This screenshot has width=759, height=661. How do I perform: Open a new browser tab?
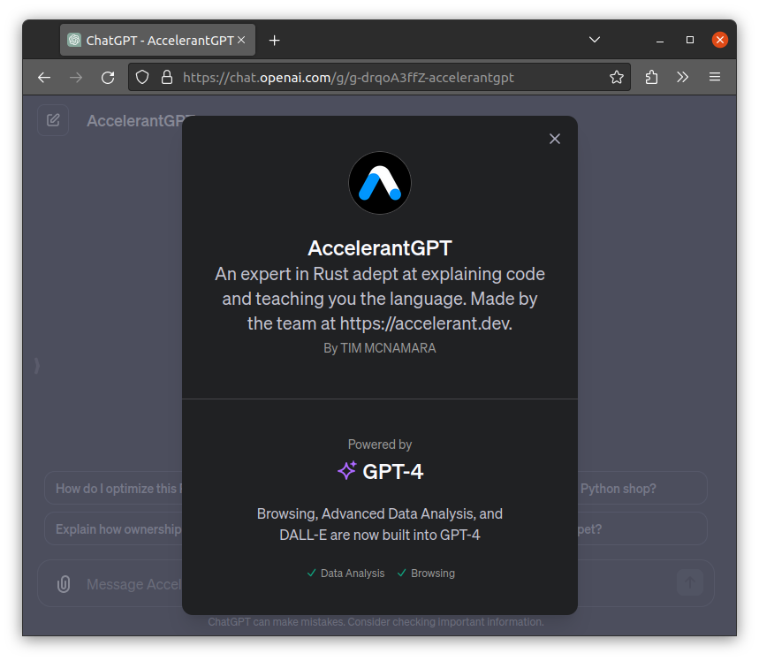pyautogui.click(x=275, y=40)
